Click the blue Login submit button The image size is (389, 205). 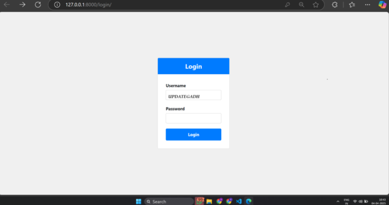pyautogui.click(x=193, y=134)
